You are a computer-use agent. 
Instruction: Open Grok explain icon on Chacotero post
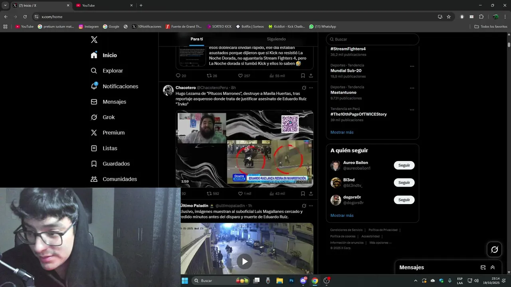(304, 88)
